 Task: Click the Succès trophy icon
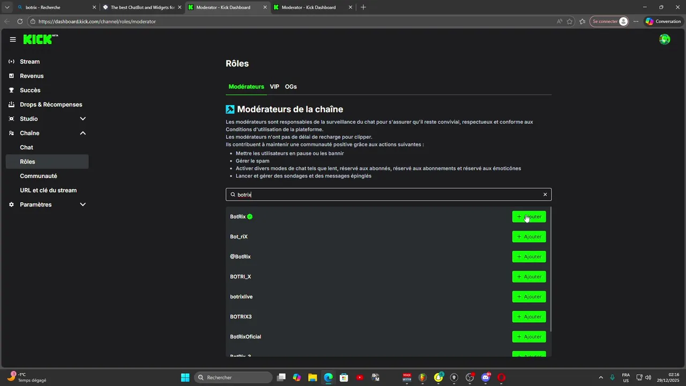(x=11, y=90)
